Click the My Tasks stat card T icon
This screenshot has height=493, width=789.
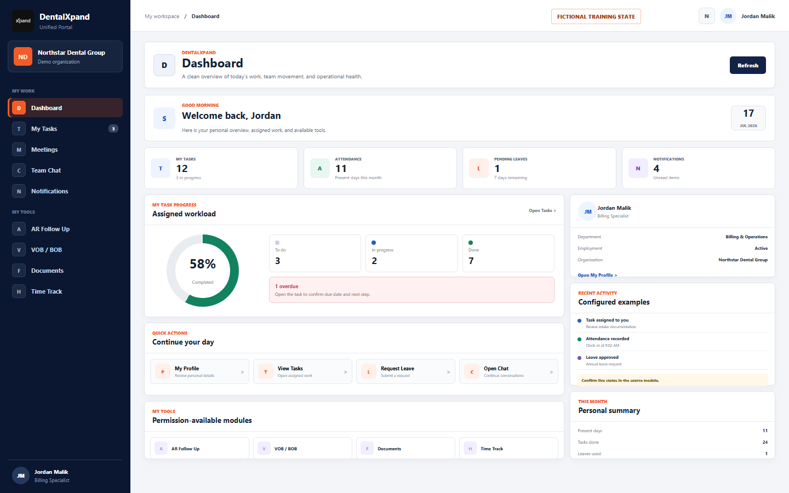(161, 168)
